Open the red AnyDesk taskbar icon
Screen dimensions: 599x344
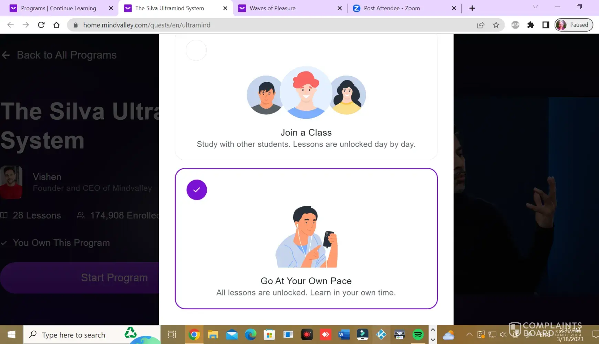(326, 335)
